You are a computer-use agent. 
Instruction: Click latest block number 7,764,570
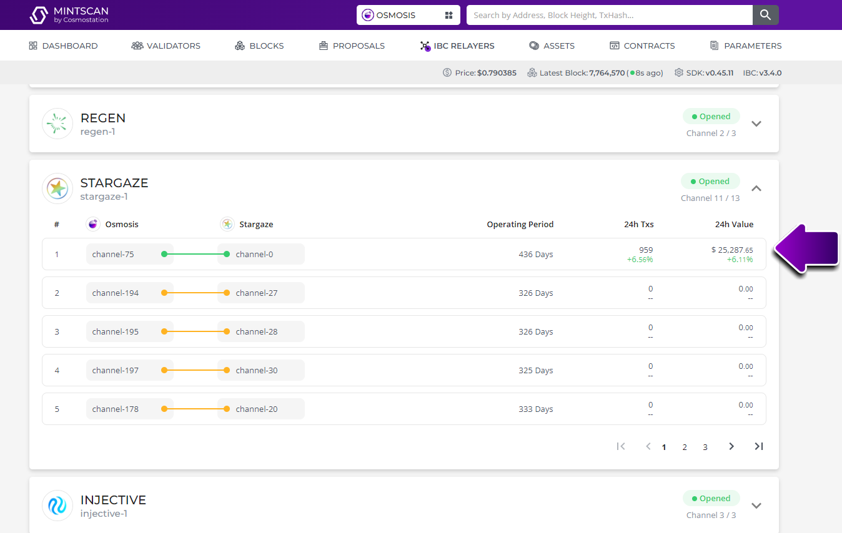(x=607, y=72)
